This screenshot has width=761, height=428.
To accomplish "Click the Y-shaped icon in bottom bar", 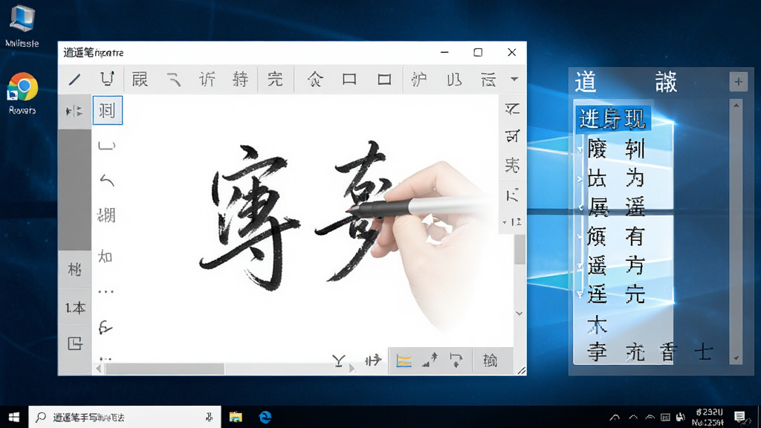I will [x=339, y=360].
